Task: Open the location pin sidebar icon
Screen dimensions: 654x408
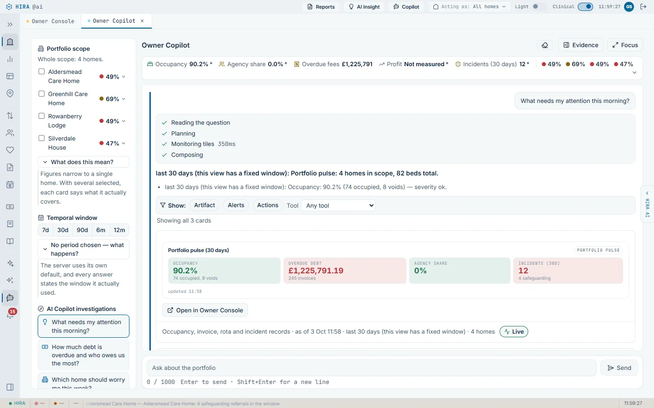Action: pyautogui.click(x=10, y=93)
